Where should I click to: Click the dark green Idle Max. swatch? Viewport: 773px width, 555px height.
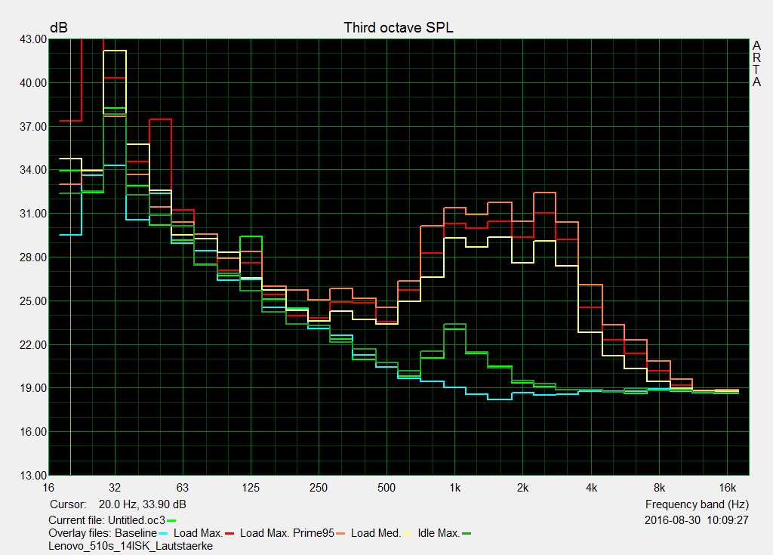(x=467, y=533)
